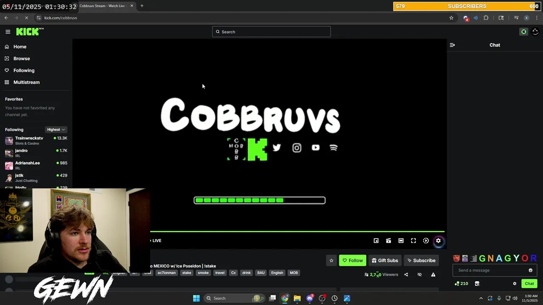543x305 pixels.
Task: Share the stream via share icon
Action: 406,274
